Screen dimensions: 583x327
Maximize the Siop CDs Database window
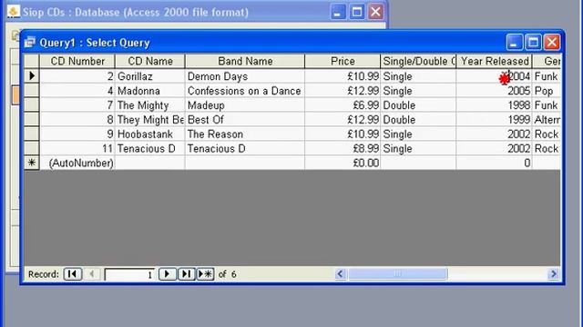(357, 12)
